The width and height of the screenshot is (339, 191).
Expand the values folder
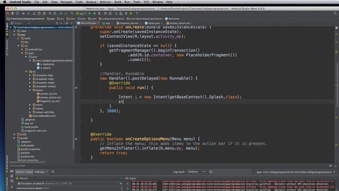point(30,108)
